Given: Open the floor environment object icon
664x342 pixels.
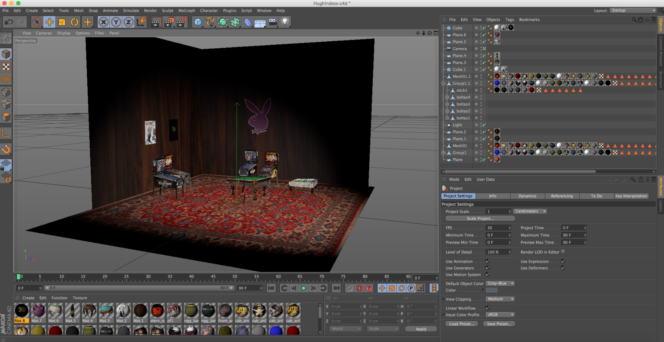Looking at the screenshot, I should pyautogui.click(x=260, y=22).
